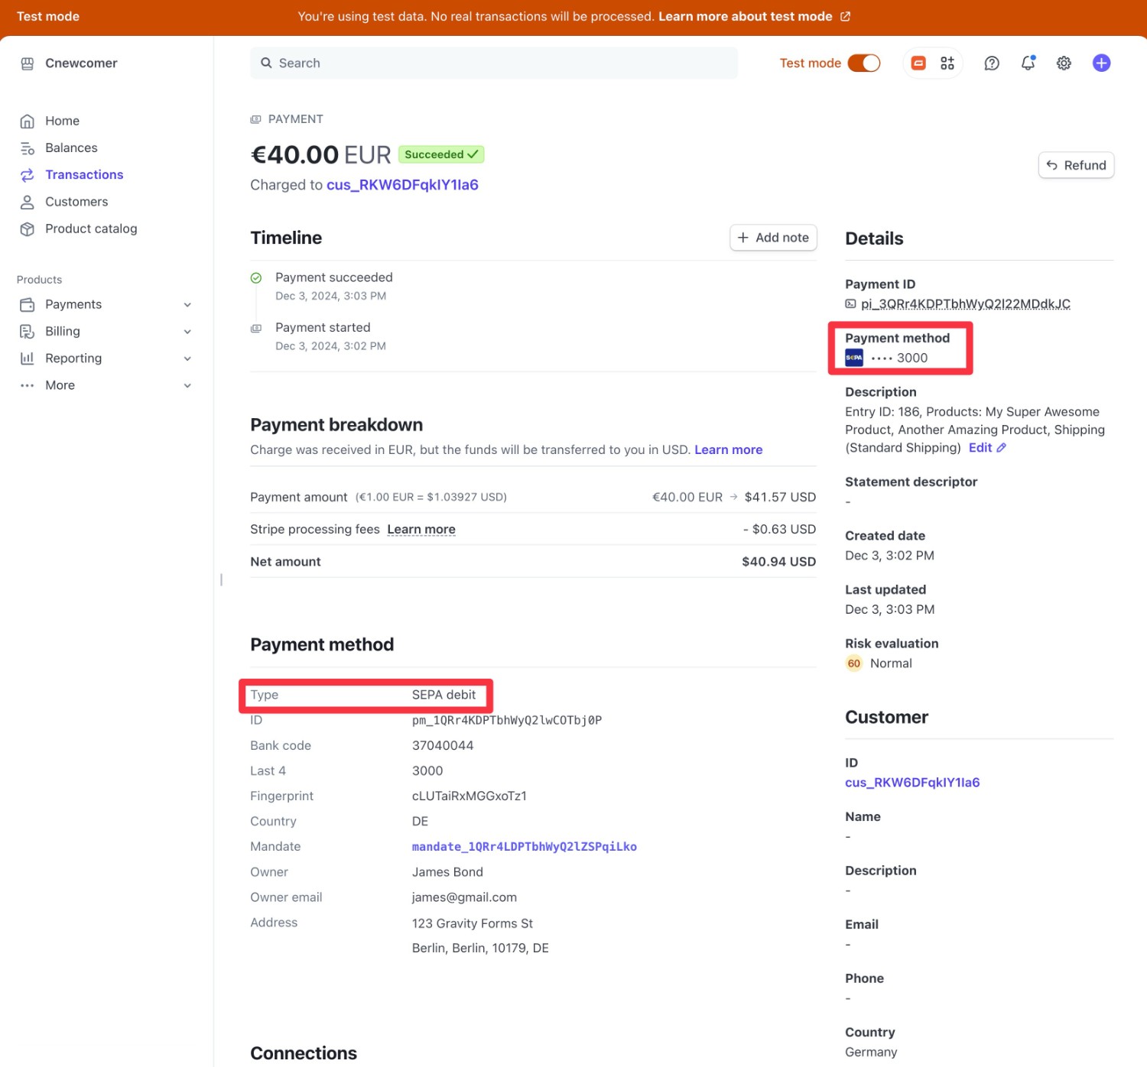Click the risk score 60 badge

(x=854, y=663)
